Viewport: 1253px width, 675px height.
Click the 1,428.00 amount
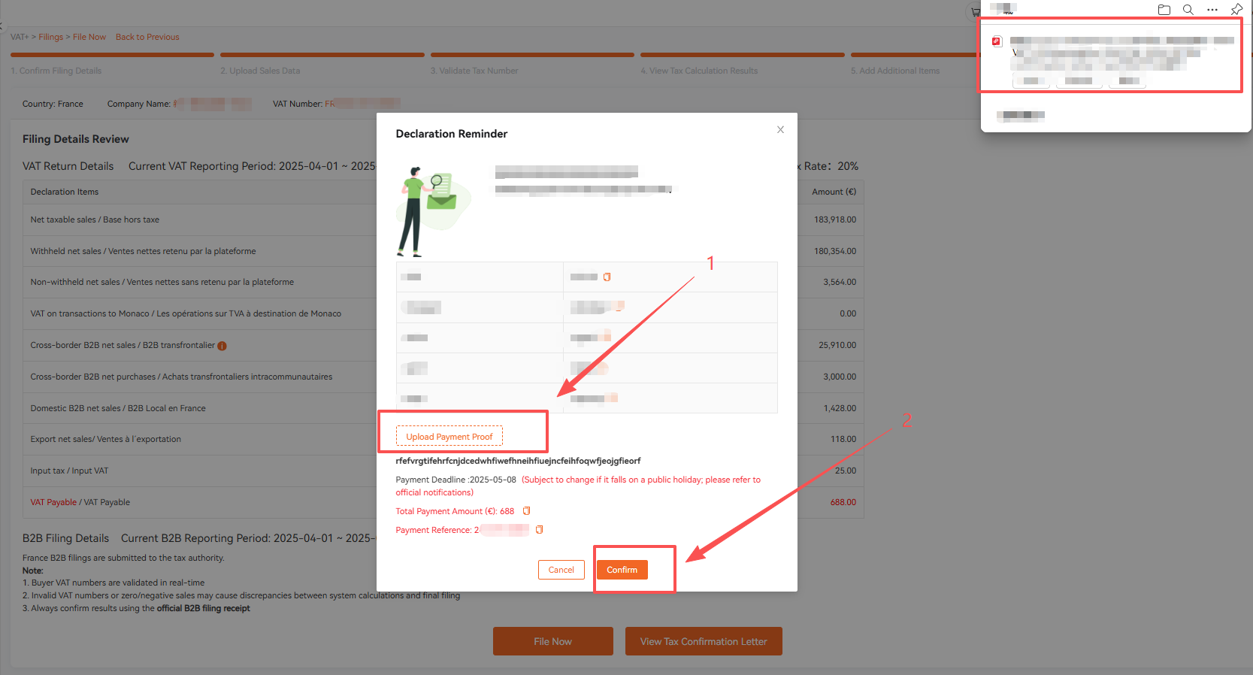(840, 408)
